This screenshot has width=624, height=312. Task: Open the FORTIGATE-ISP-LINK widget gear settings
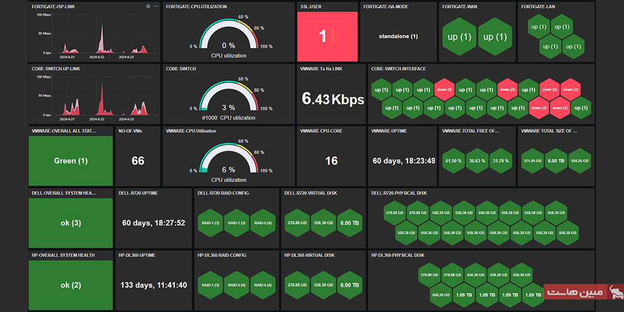[x=148, y=6]
